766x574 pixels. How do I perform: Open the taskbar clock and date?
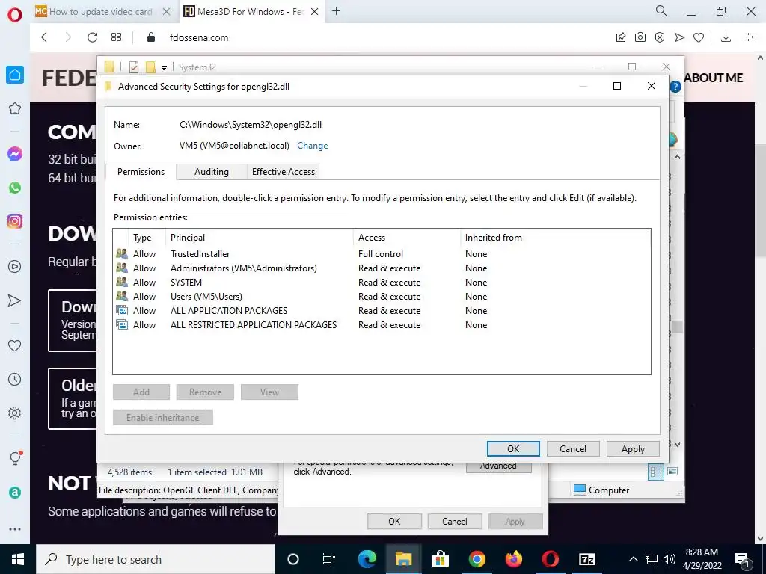[x=702, y=559]
